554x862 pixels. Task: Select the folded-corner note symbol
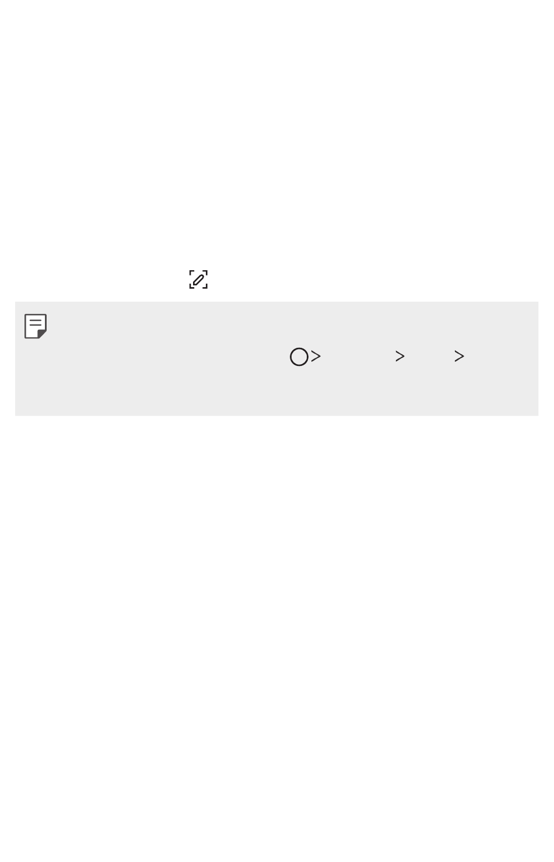pyautogui.click(x=36, y=326)
